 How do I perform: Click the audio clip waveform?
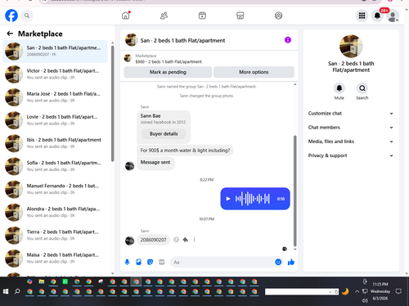pyautogui.click(x=253, y=199)
